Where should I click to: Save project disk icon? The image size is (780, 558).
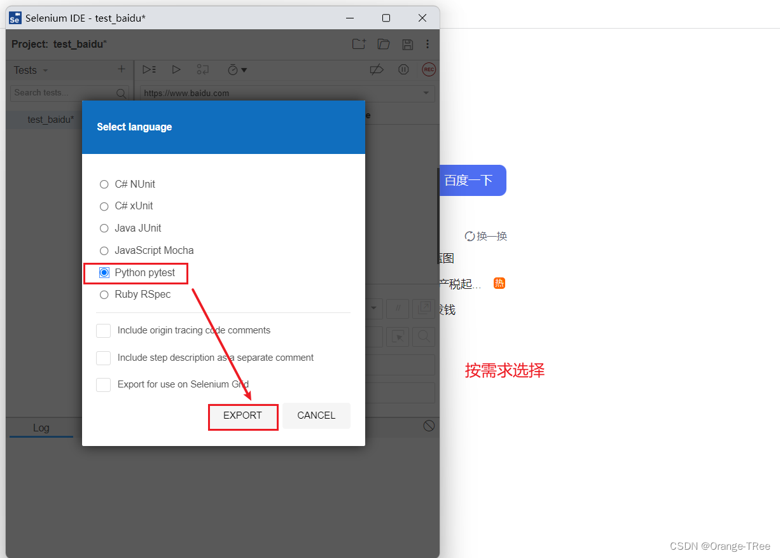pyautogui.click(x=408, y=44)
